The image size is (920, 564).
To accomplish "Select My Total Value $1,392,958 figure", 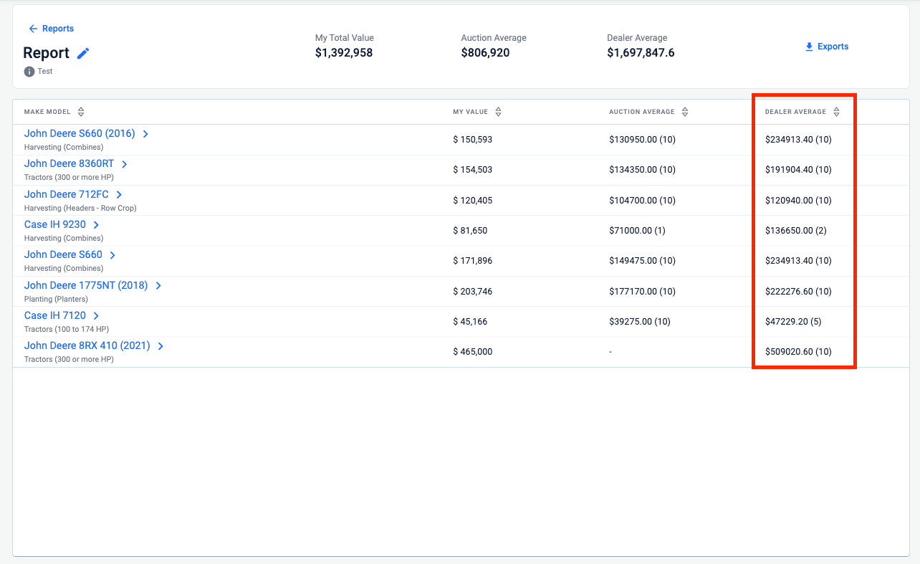I will click(344, 53).
